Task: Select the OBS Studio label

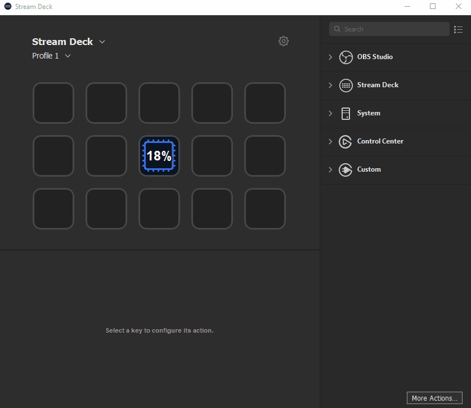Action: tap(375, 57)
